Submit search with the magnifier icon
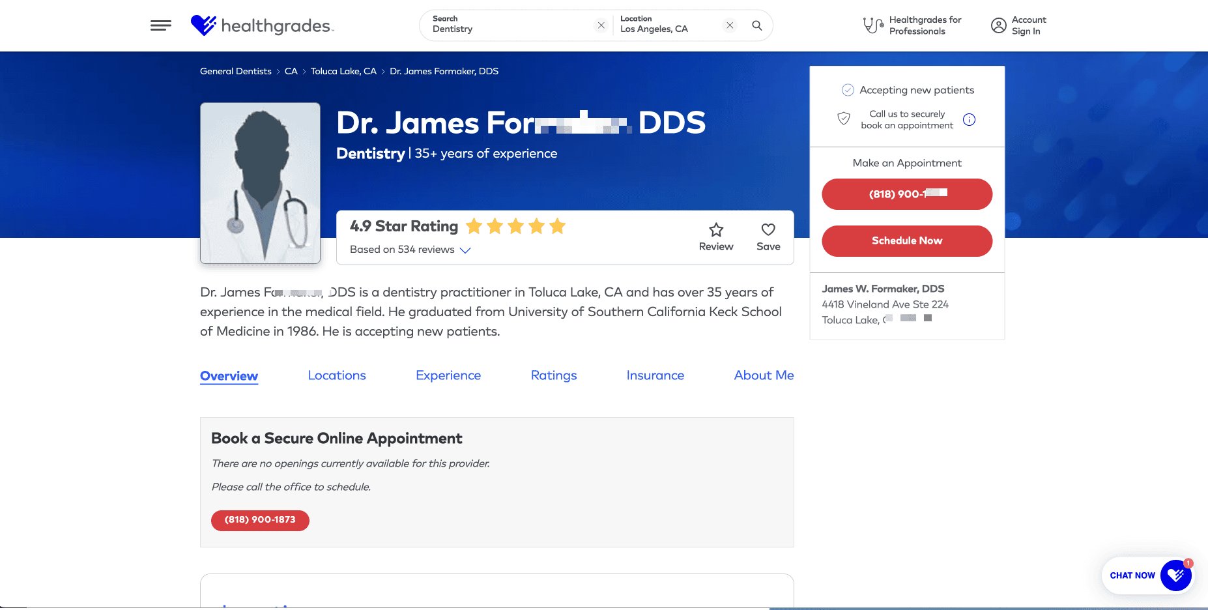The width and height of the screenshot is (1208, 610). coord(757,25)
